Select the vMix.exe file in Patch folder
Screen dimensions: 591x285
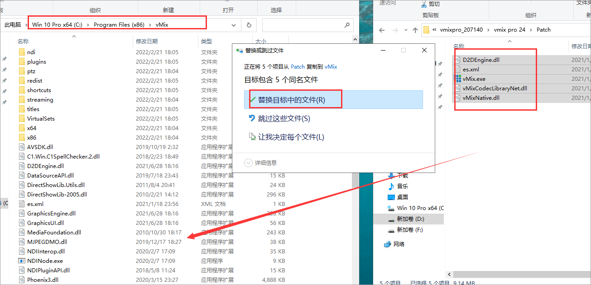pos(473,79)
